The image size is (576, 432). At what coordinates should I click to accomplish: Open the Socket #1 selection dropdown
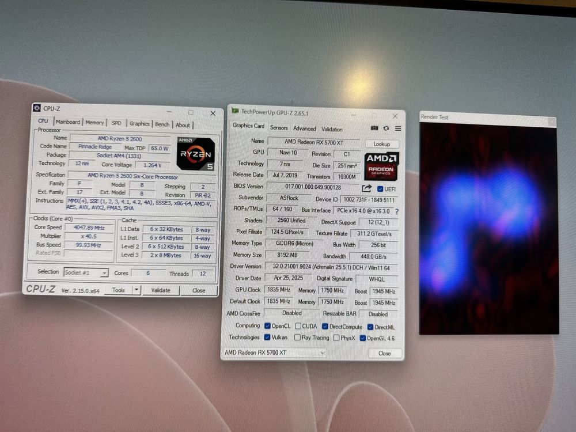[86, 272]
